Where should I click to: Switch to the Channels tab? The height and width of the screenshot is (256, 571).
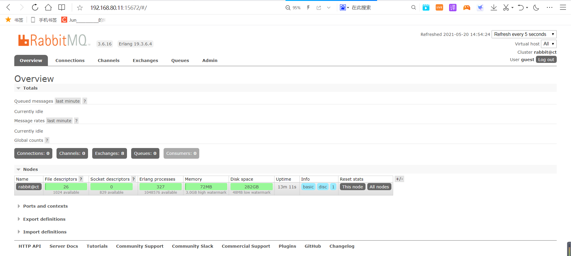(109, 61)
